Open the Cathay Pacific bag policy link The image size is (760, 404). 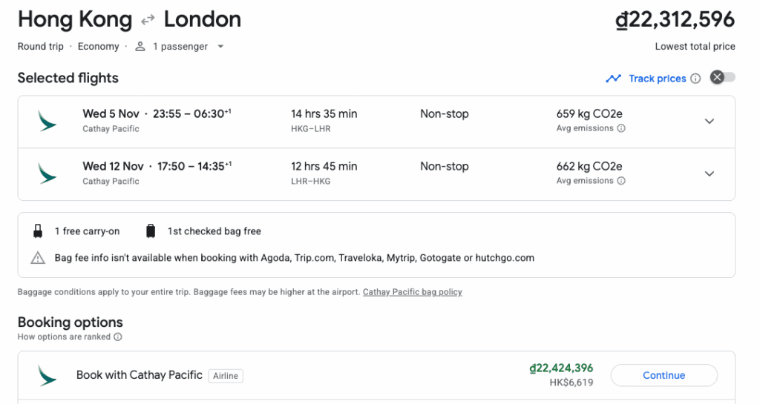412,292
